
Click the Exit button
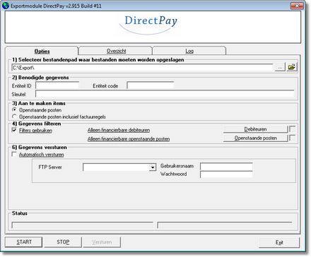click(x=279, y=242)
